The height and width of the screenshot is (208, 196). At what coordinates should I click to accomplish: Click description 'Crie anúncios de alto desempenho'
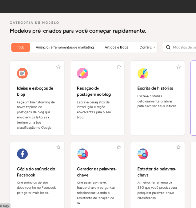coord(36,188)
